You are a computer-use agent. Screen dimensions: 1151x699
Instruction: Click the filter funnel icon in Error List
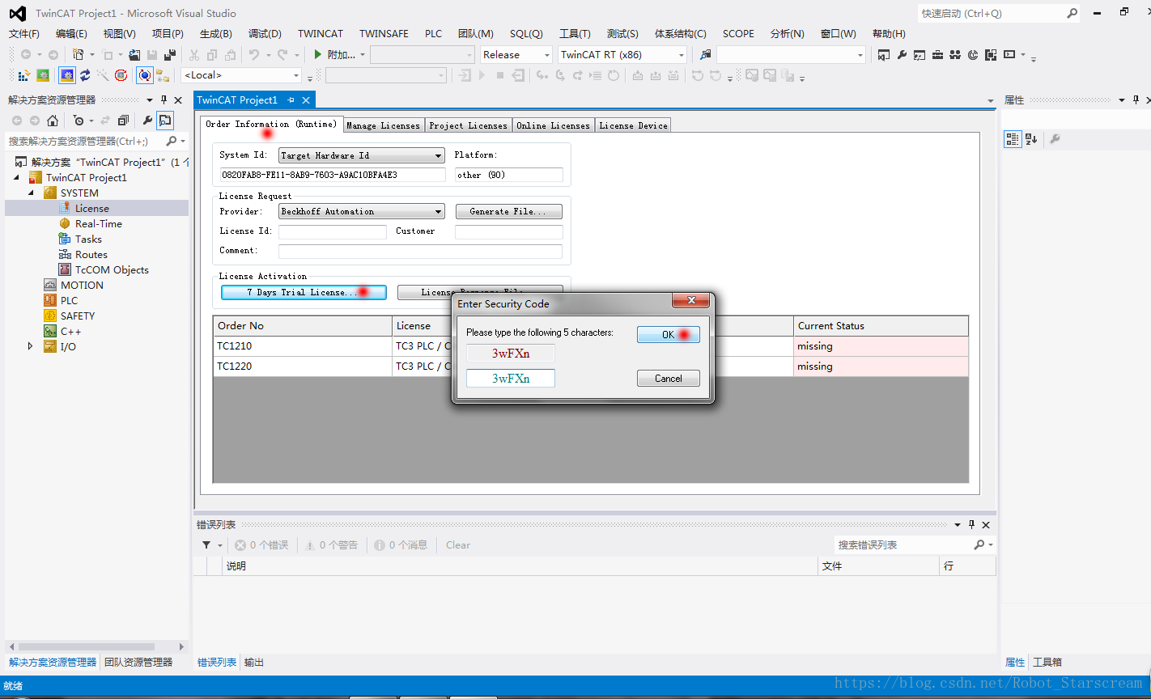207,545
